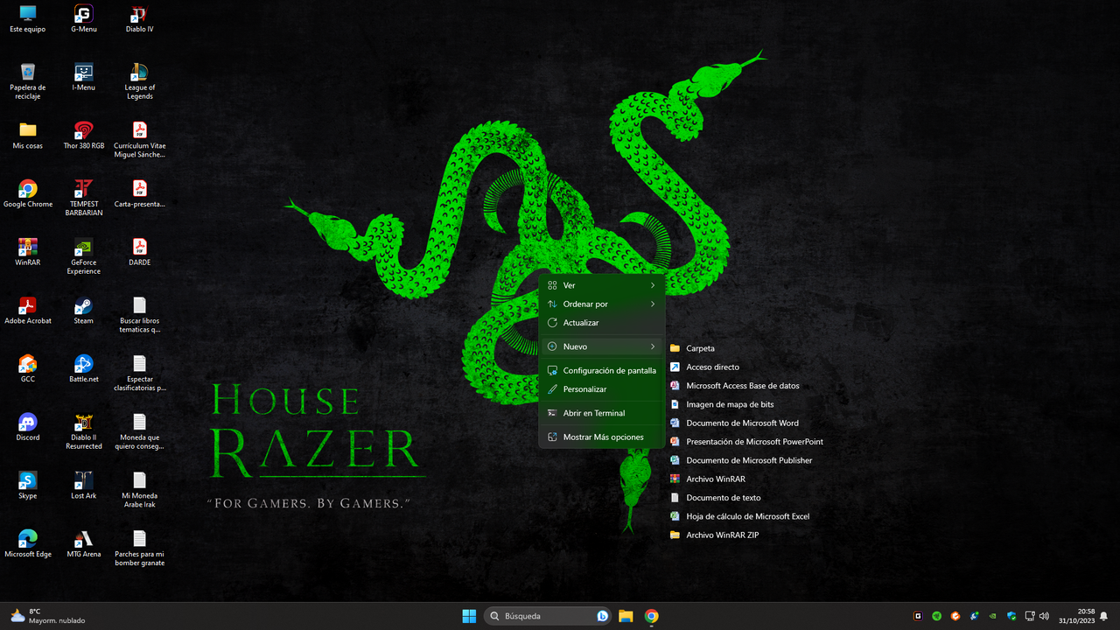This screenshot has height=630, width=1120.
Task: Open the weather widget on taskbar
Action: click(48, 616)
